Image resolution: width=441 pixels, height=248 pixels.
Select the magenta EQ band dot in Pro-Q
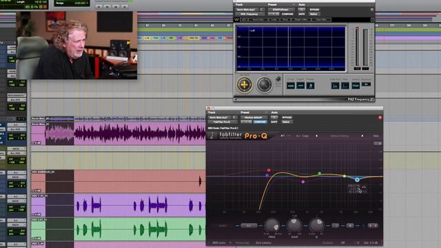coord(303,182)
